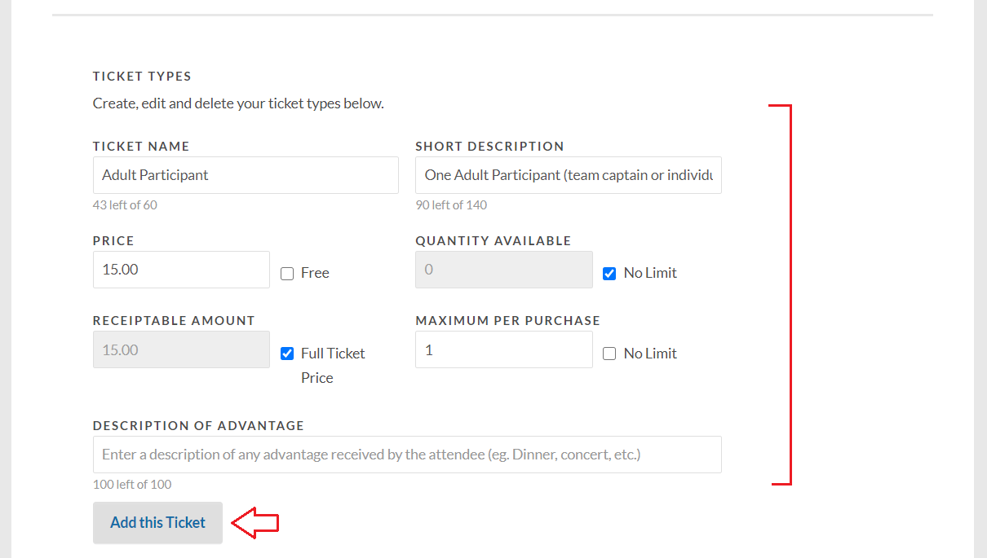Image resolution: width=987 pixels, height=558 pixels.
Task: Click the QUANTITY AVAILABLE label
Action: pos(493,241)
